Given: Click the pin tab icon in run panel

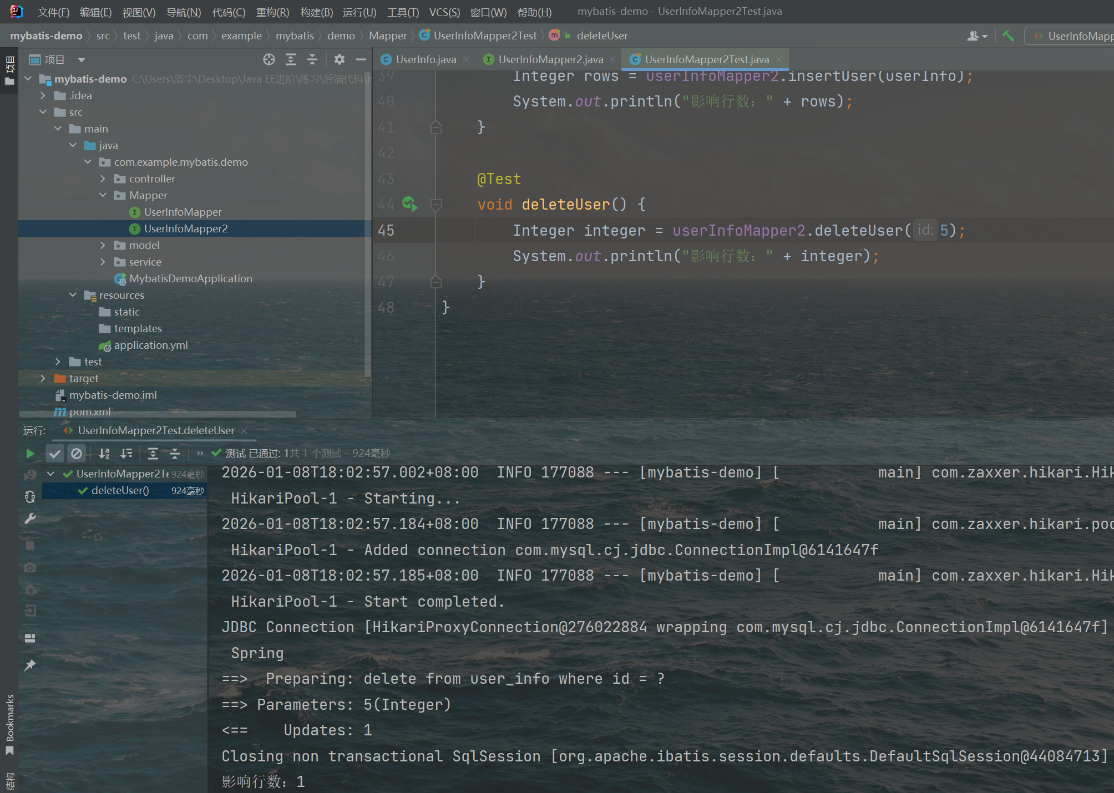Looking at the screenshot, I should 30,665.
